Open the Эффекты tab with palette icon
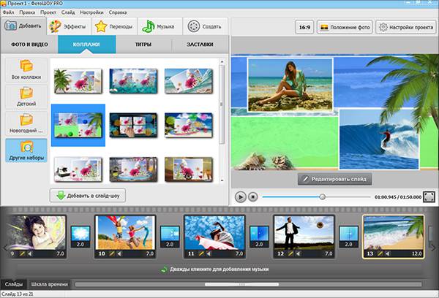 69,26
